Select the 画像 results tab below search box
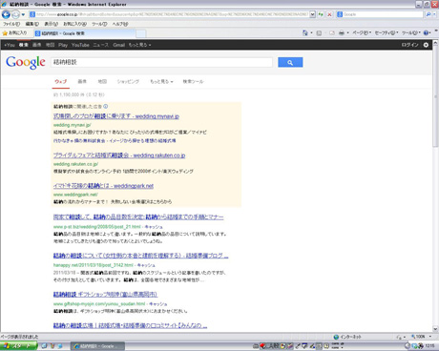This screenshot has width=439, height=351. [x=82, y=81]
